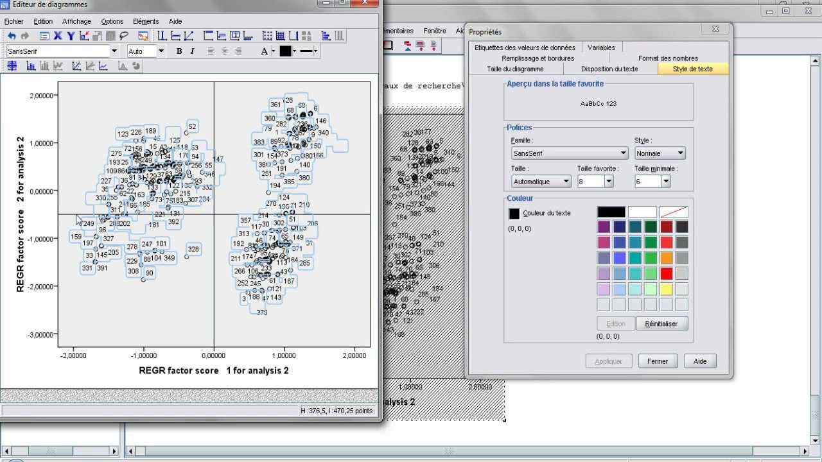The height and width of the screenshot is (462, 822).
Task: Toggle italic text formatting
Action: 193,51
